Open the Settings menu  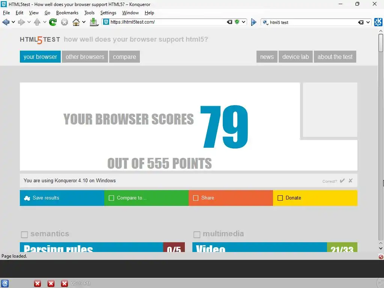pyautogui.click(x=108, y=13)
